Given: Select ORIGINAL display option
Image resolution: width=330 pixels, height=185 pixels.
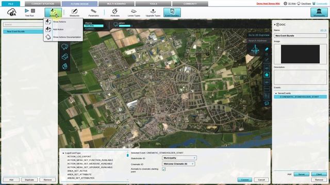Looking at the screenshot, I should pos(94,26).
